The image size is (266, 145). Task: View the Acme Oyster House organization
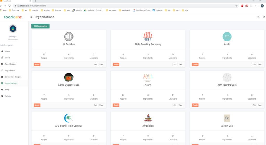tap(101, 105)
